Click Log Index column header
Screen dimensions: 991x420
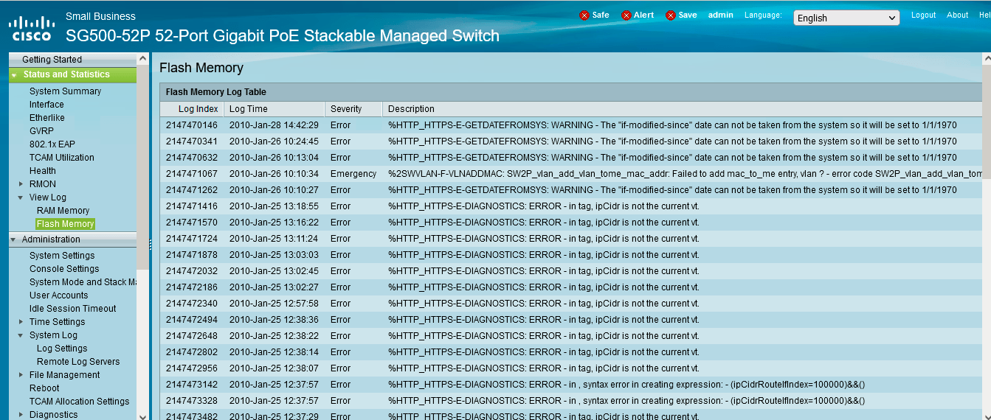click(x=198, y=109)
